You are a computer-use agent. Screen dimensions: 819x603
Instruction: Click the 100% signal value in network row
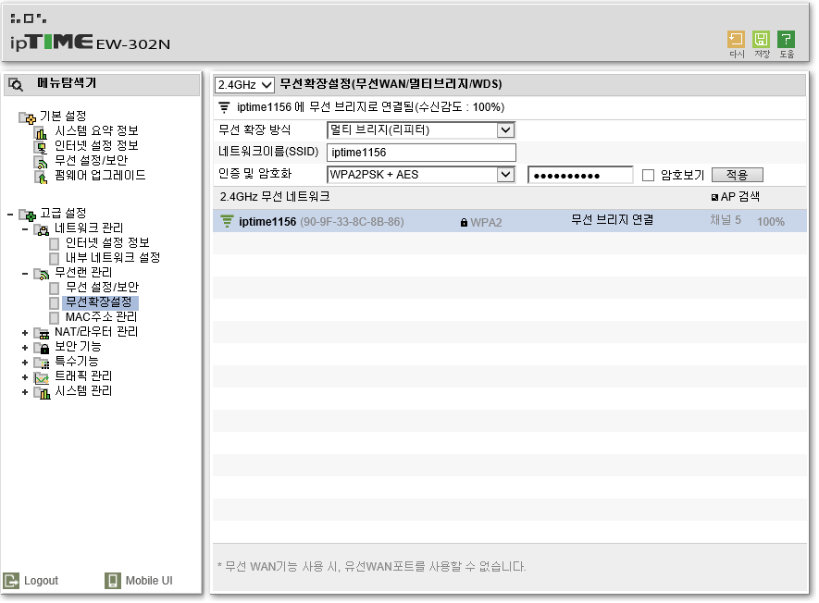tap(771, 222)
